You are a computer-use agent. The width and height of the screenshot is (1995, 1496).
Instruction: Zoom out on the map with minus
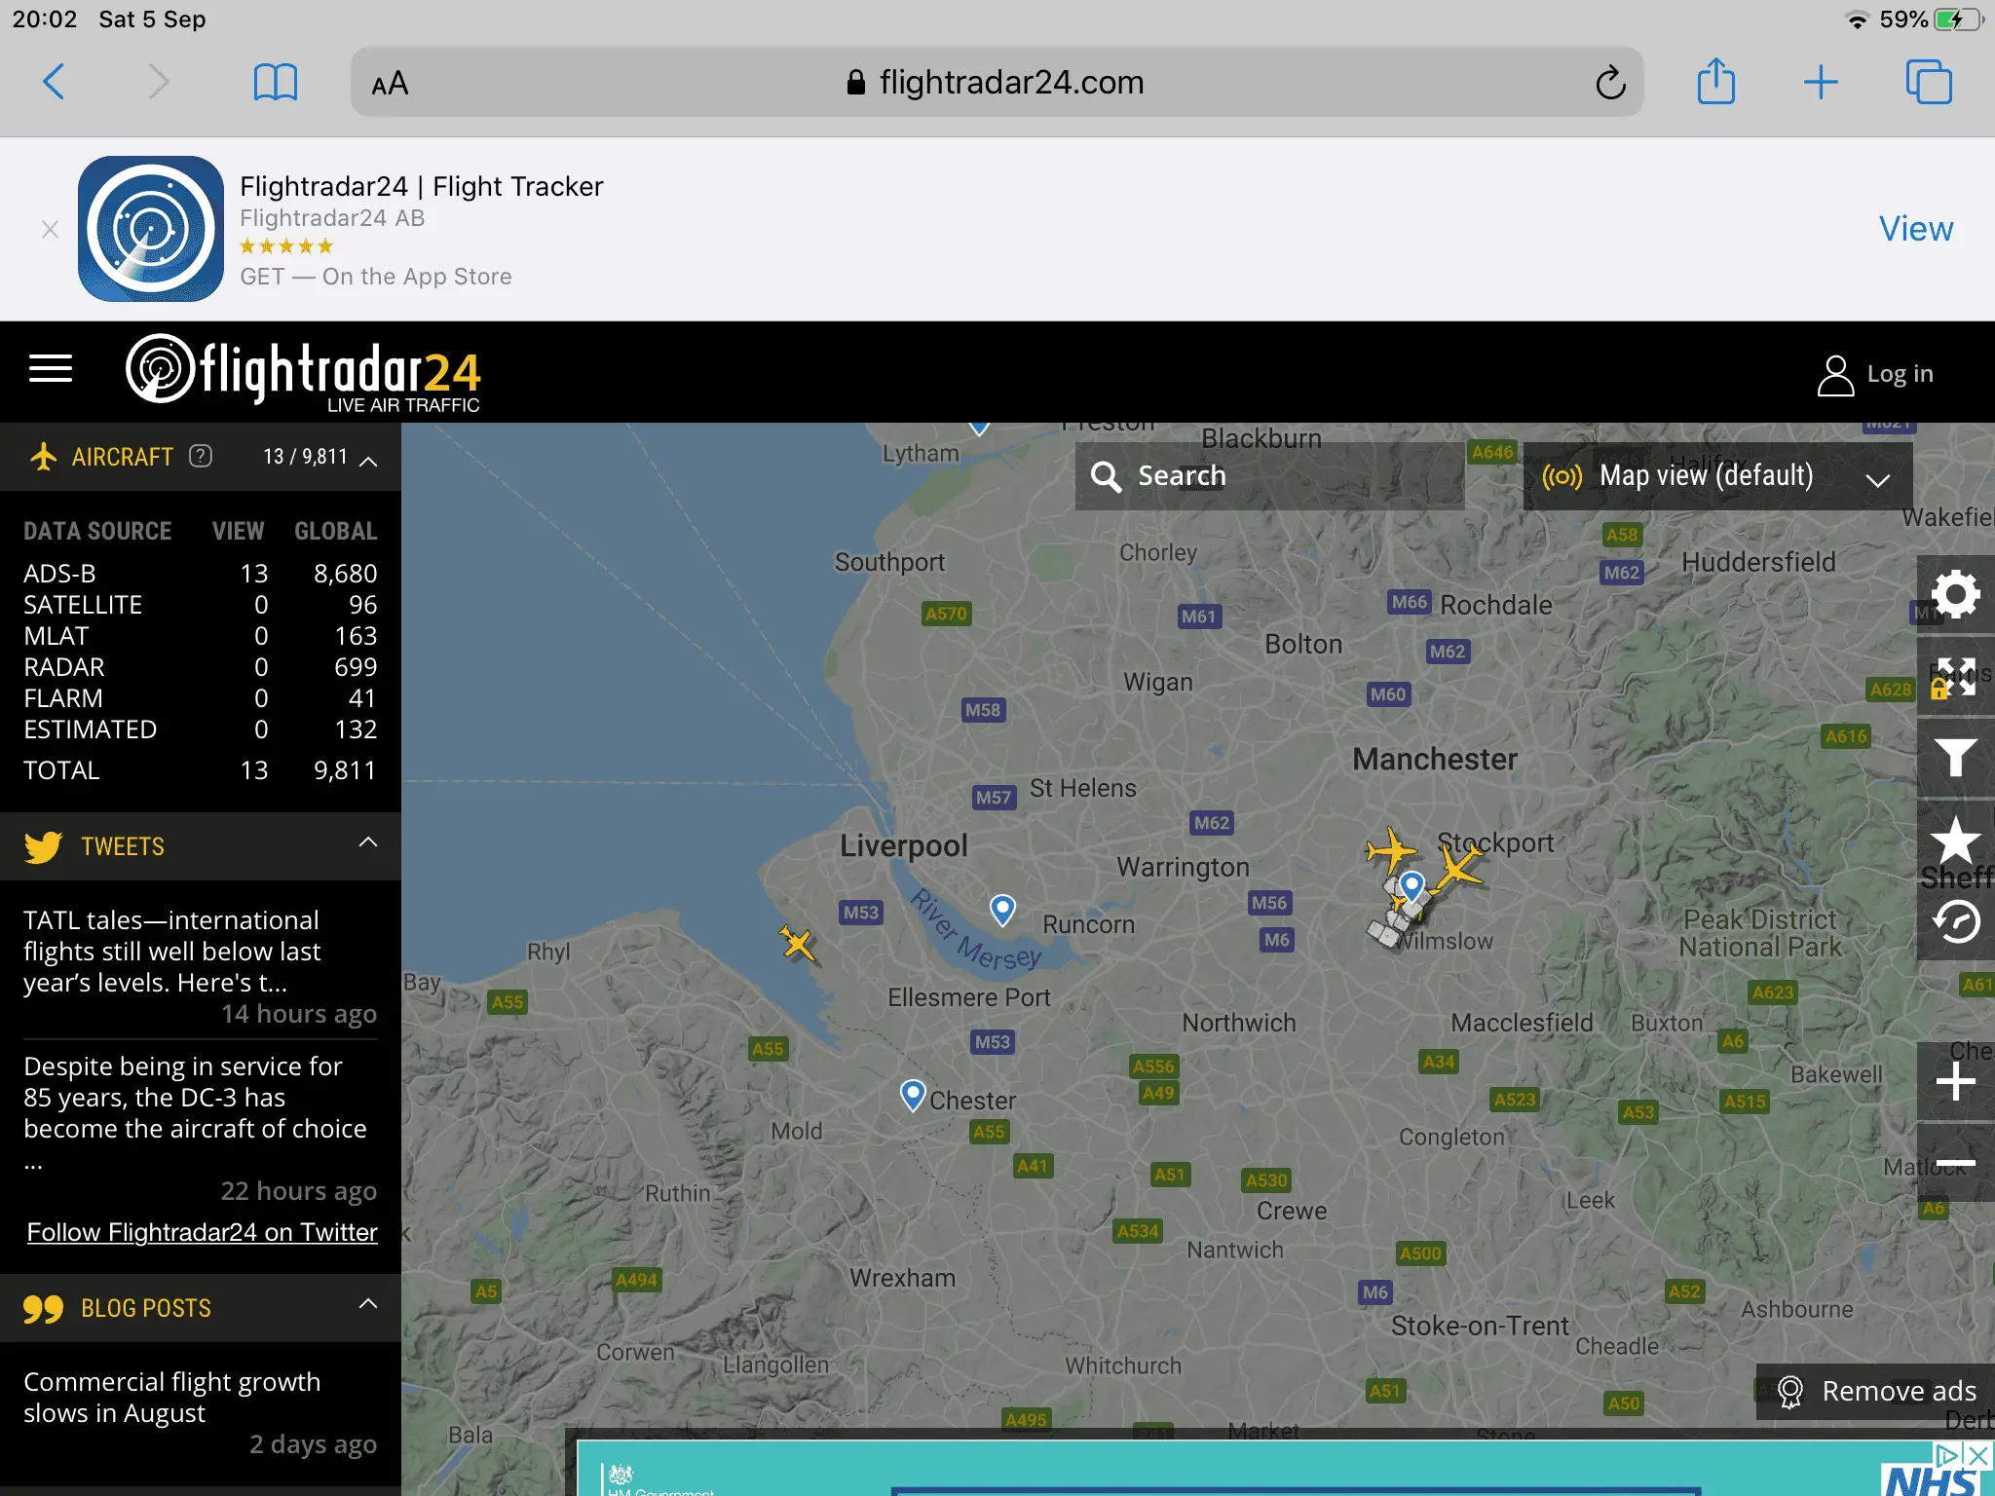pos(1955,1163)
